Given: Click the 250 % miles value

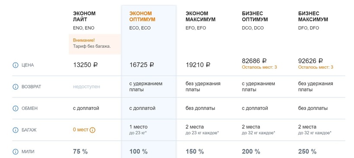Looking at the screenshot, I should (x=307, y=152).
